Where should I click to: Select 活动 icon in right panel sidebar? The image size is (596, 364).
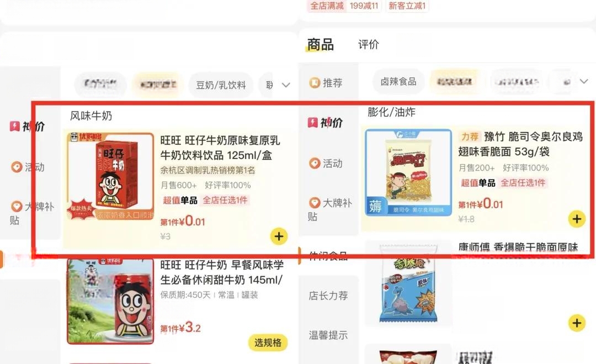coord(315,163)
